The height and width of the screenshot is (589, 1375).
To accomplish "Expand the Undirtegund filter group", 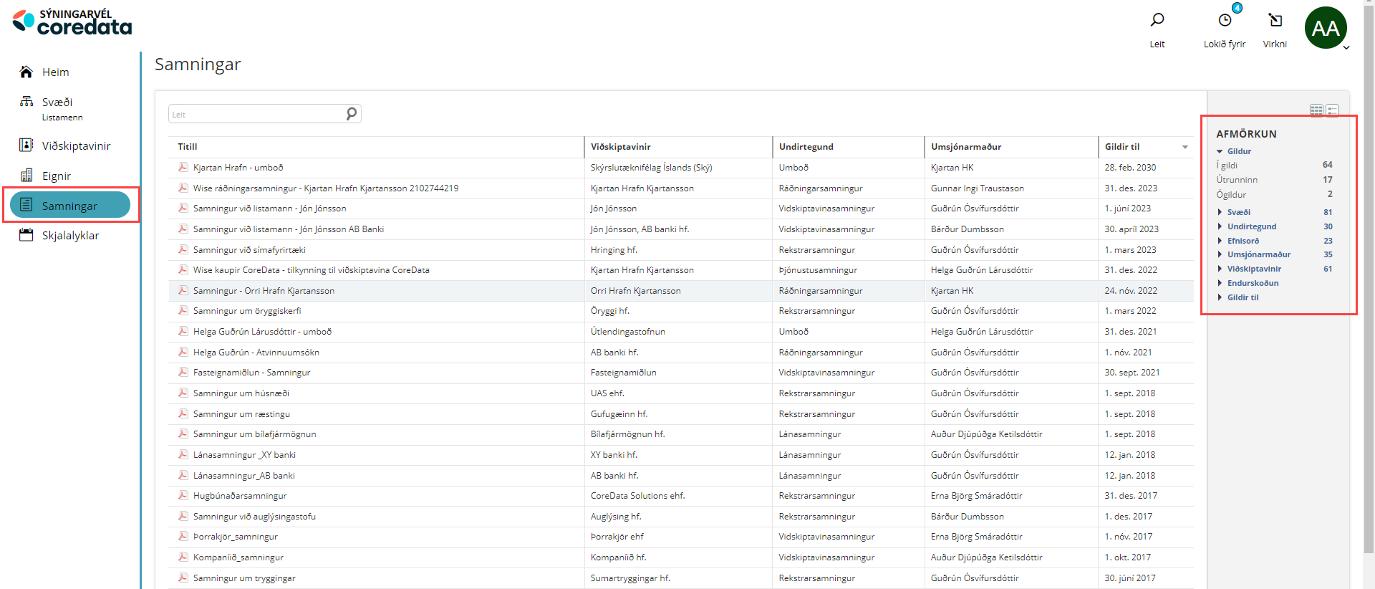I will pos(1220,226).
